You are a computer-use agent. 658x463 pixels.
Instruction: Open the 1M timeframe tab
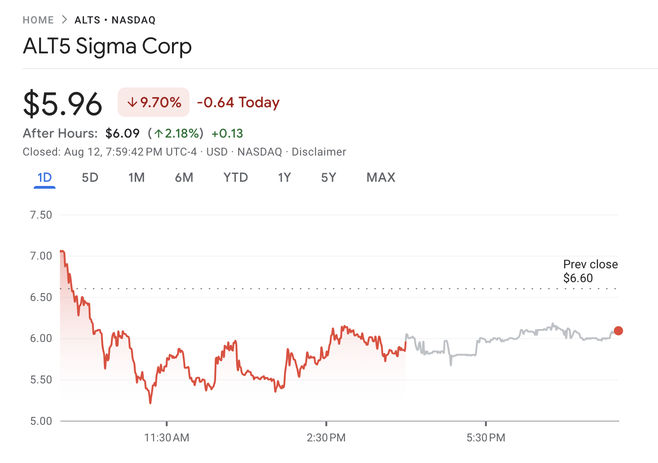tap(137, 178)
